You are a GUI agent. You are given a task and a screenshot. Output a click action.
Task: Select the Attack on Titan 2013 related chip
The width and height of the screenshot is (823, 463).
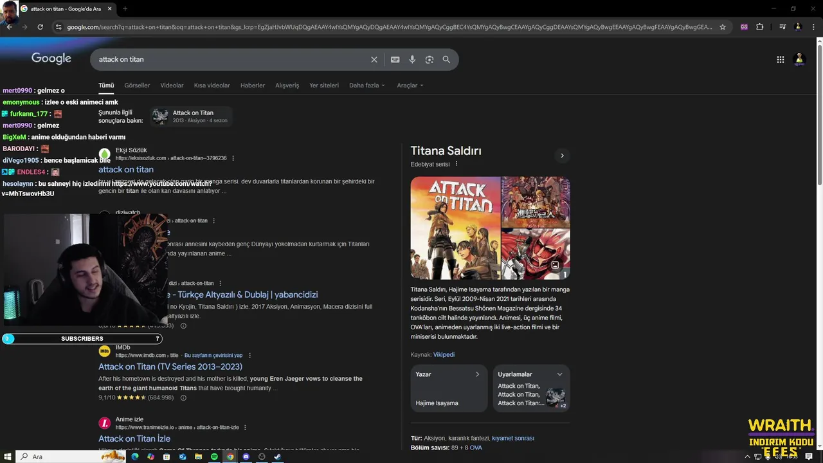pos(191,116)
